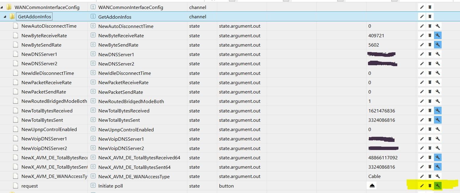The height and width of the screenshot is (193, 460).
Task: Collapse the WANCommonInterfaceConfig tree node
Action: coord(2,7)
